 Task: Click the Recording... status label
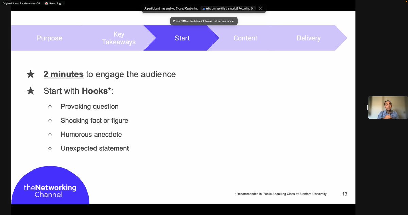(x=56, y=3)
